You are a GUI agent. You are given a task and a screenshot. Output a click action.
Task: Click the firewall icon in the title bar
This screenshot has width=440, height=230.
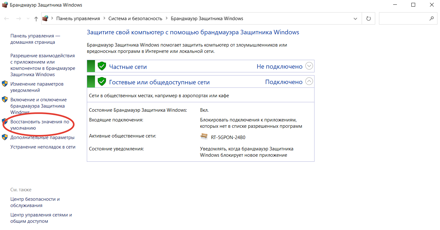pos(5,5)
